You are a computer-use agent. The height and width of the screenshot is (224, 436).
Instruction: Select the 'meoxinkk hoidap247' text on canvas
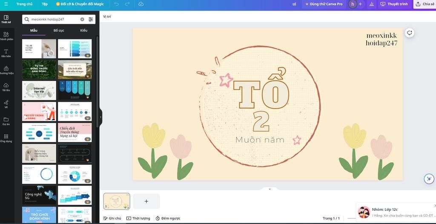(381, 39)
